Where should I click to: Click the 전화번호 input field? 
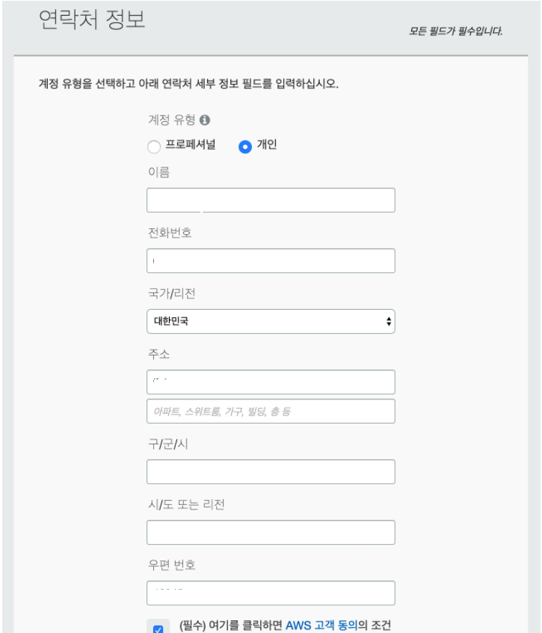pos(271,260)
